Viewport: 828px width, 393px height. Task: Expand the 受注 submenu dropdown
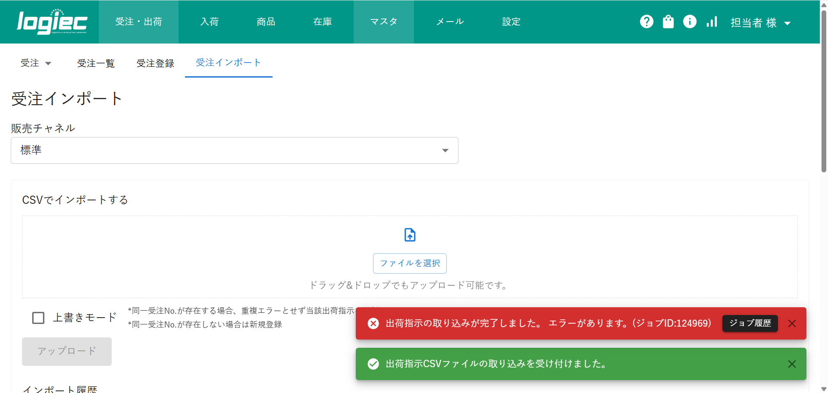point(36,63)
